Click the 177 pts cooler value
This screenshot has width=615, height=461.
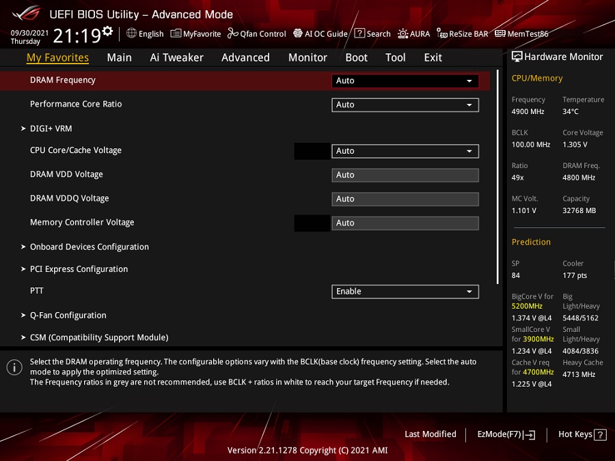575,275
